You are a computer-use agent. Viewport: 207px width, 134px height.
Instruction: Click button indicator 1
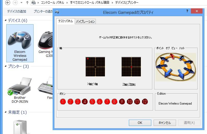(63, 102)
